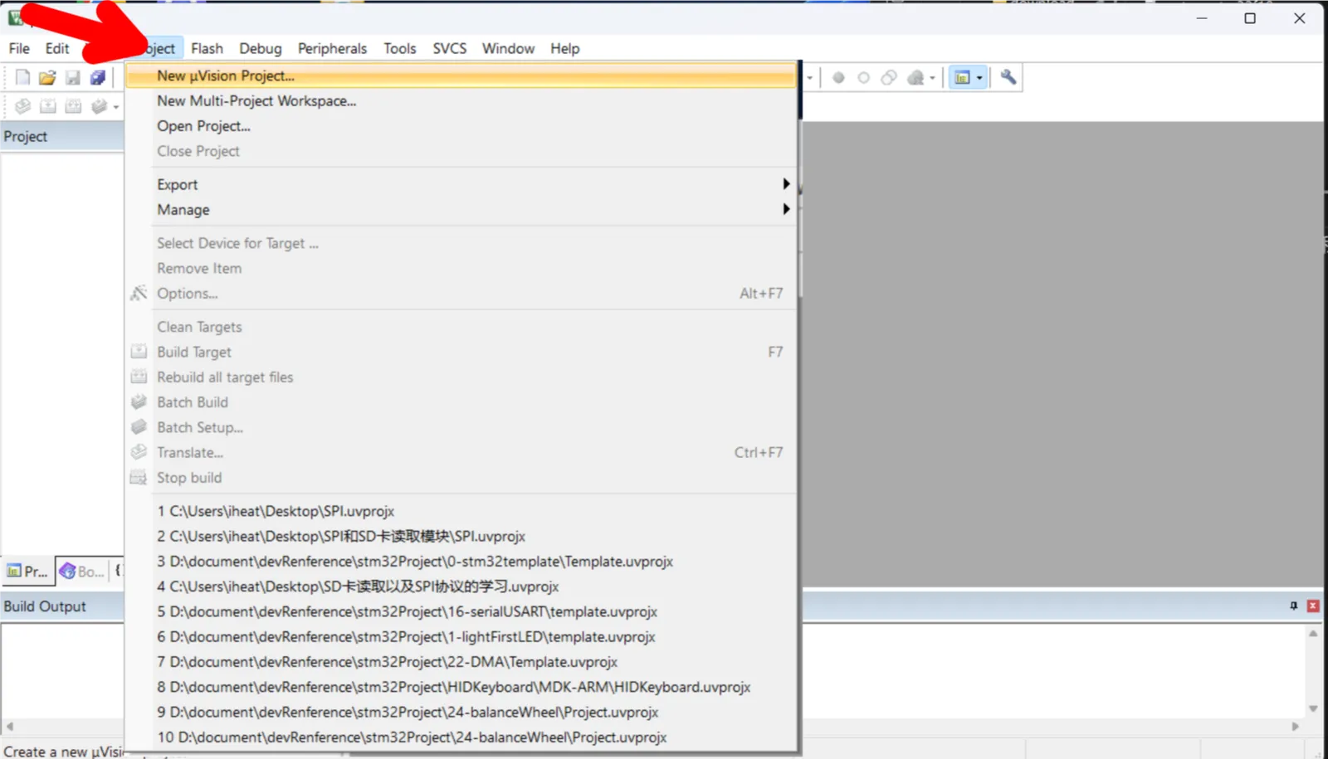Click the grayed Save floppy icon
The height and width of the screenshot is (759, 1328).
(x=73, y=77)
